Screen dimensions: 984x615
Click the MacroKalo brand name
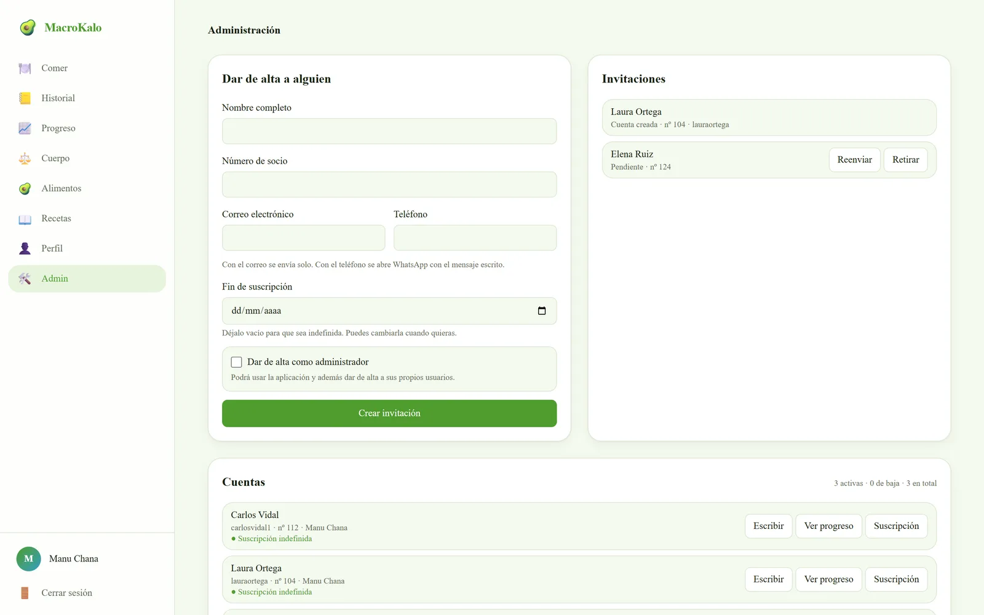(73, 28)
